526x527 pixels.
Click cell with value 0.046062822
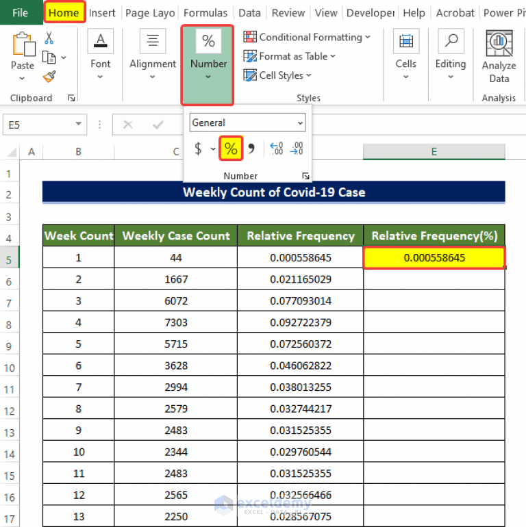[x=301, y=365]
